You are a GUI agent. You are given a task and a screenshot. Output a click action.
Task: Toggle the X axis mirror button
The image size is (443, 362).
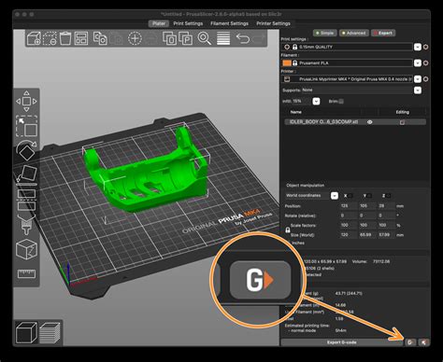pyautogui.click(x=350, y=196)
